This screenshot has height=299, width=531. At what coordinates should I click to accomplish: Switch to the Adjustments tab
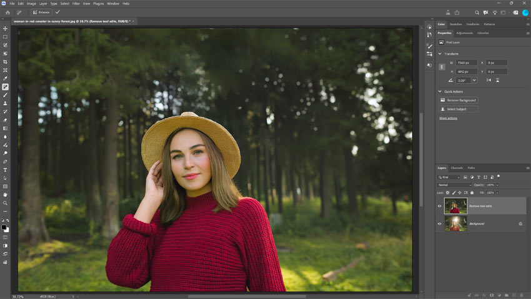click(x=464, y=33)
